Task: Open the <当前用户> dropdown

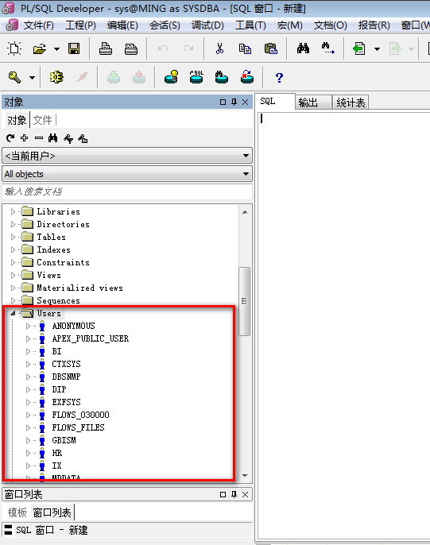Action: [127, 156]
